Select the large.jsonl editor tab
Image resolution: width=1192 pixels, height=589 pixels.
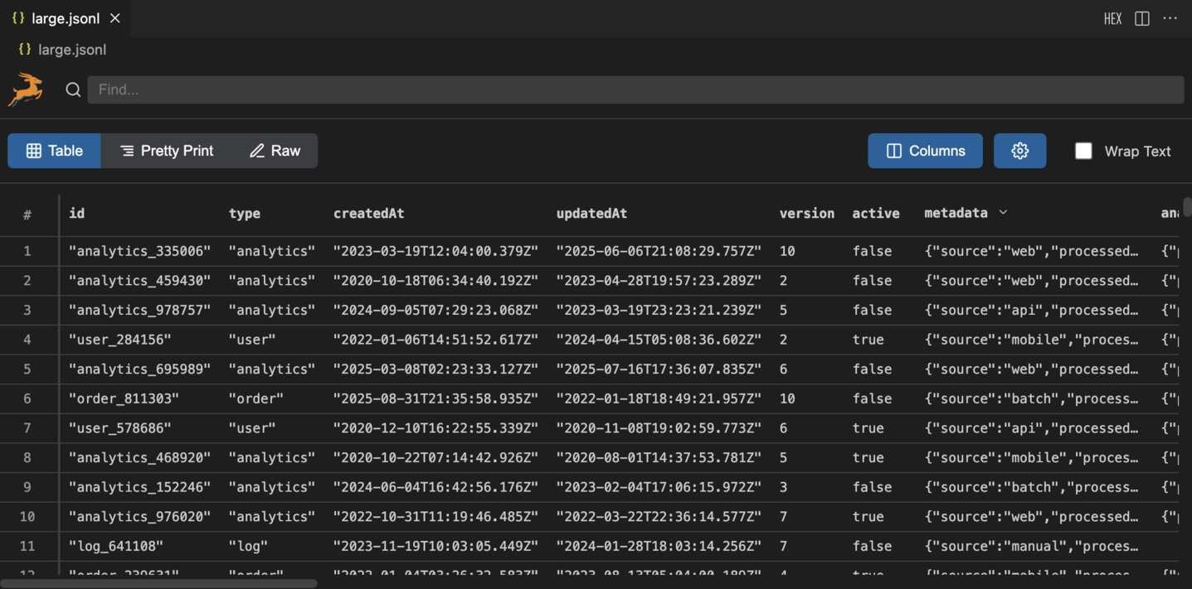66,18
